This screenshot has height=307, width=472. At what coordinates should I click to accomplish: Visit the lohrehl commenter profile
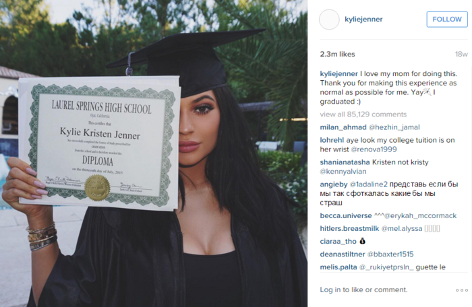pos(332,140)
